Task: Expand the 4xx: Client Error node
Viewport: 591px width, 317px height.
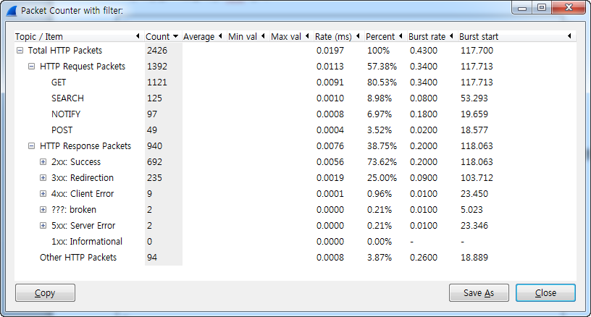Action: (44, 194)
